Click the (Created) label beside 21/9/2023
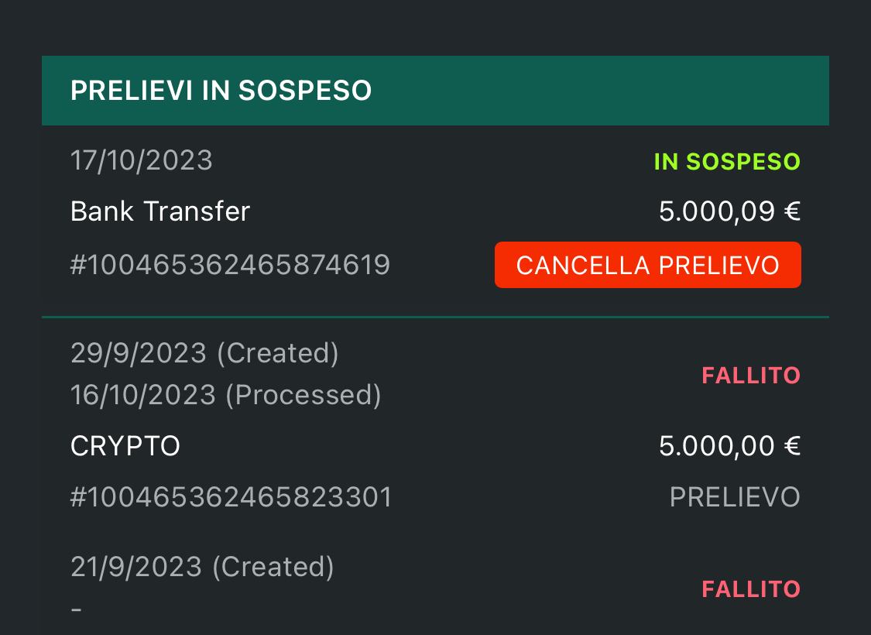Screen dimensions: 871x635 tap(273, 567)
